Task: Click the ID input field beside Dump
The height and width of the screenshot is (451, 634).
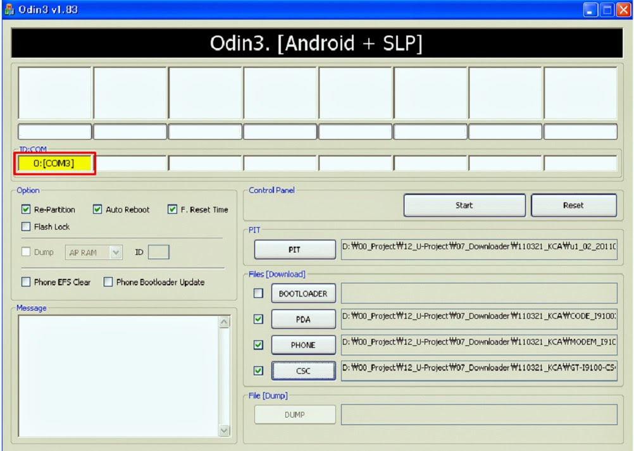Action: coord(158,252)
